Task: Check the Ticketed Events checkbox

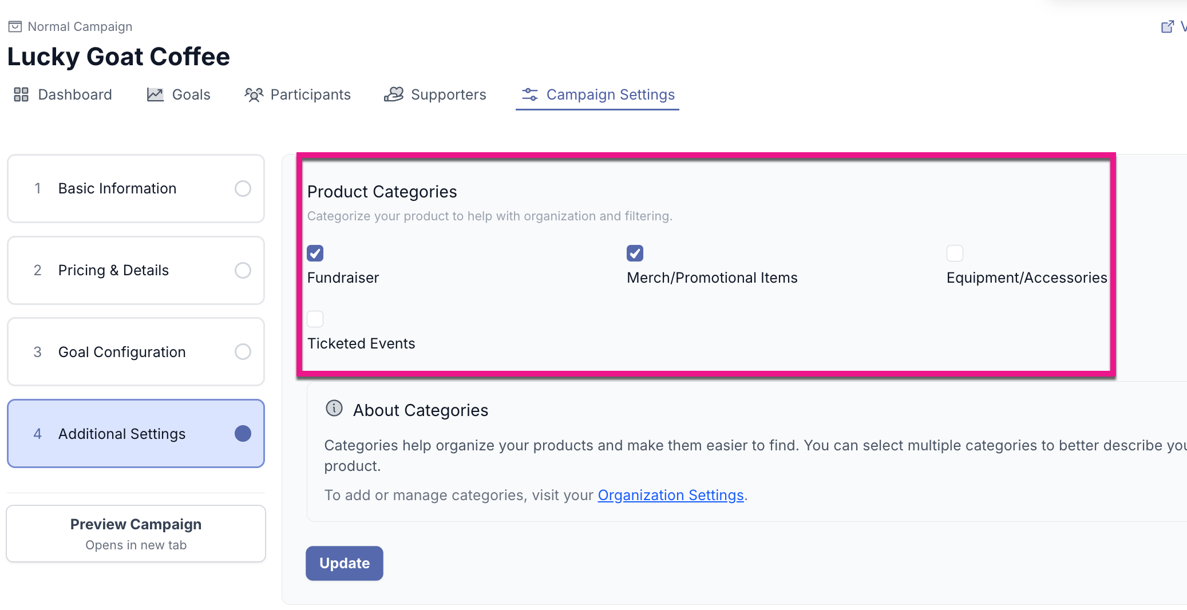Action: 315,319
